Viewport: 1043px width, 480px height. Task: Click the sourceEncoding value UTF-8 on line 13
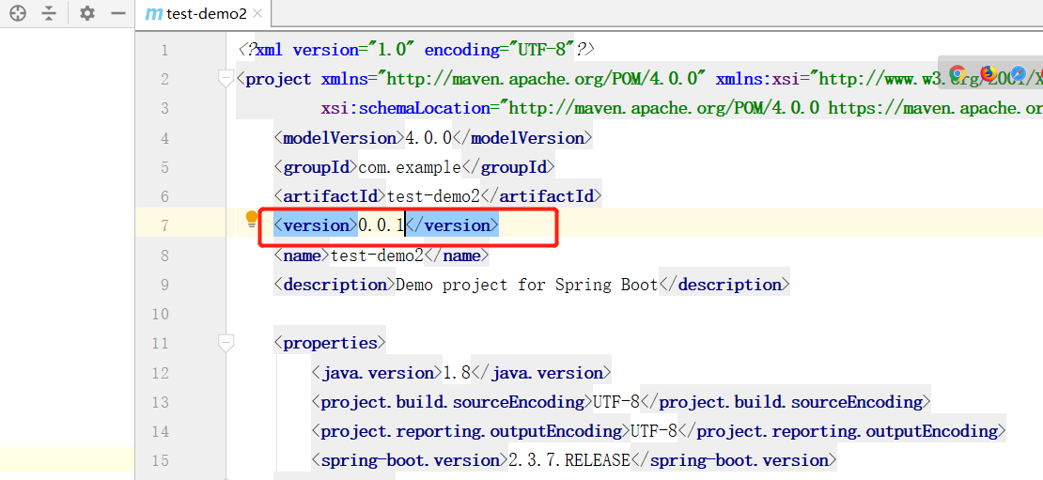point(616,401)
